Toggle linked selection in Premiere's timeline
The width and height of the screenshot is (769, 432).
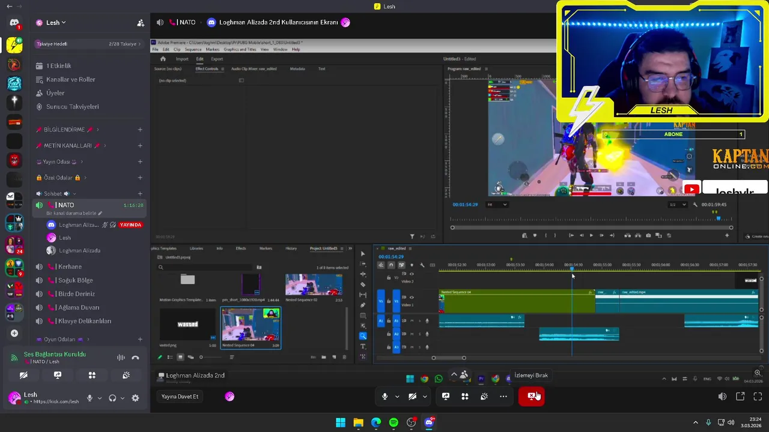401,265
